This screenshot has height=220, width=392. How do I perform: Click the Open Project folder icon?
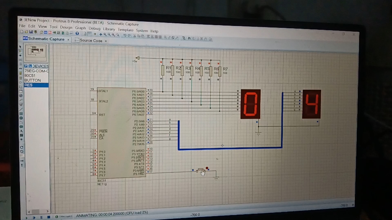click(26, 32)
